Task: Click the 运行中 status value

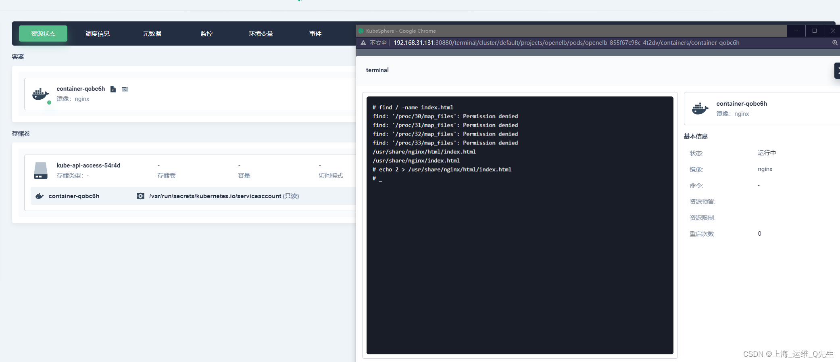Action: click(x=767, y=153)
